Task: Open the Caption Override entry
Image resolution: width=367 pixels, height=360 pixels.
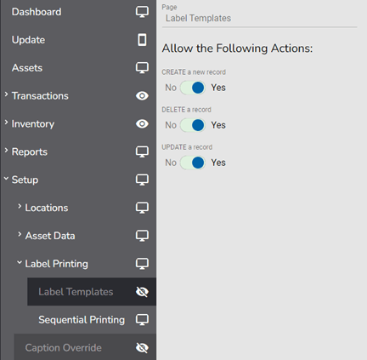Action: click(63, 348)
